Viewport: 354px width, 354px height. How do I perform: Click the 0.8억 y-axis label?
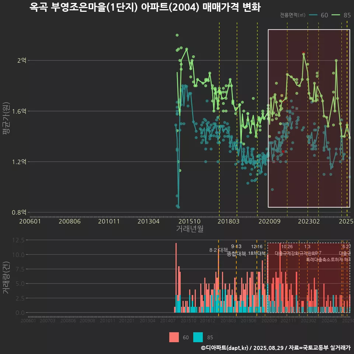[19, 212]
